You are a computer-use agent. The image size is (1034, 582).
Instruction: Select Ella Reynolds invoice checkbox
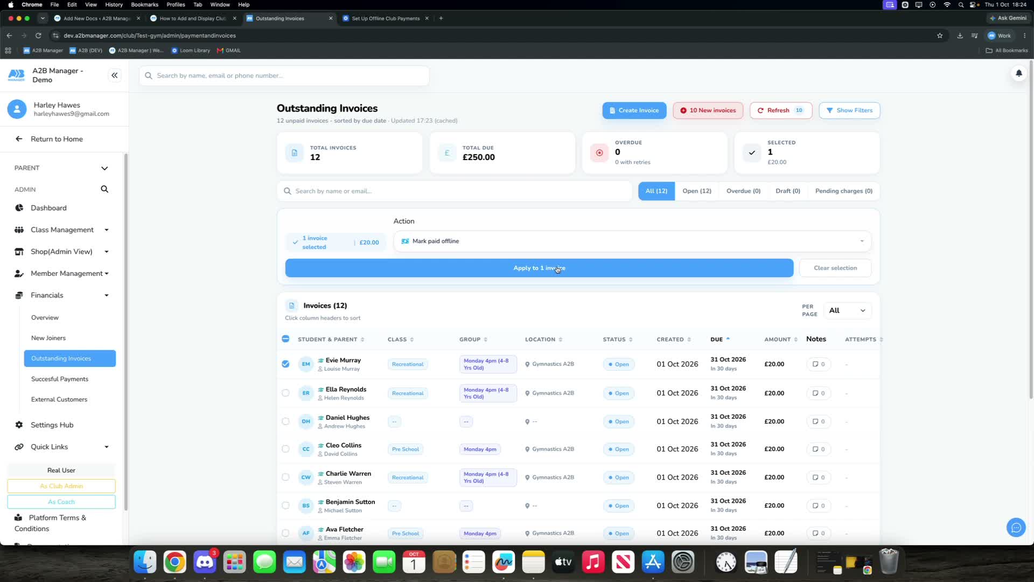285,393
